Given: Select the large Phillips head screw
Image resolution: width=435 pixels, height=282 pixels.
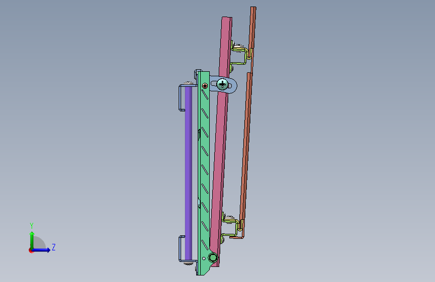Looking at the screenshot, I should [x=222, y=84].
